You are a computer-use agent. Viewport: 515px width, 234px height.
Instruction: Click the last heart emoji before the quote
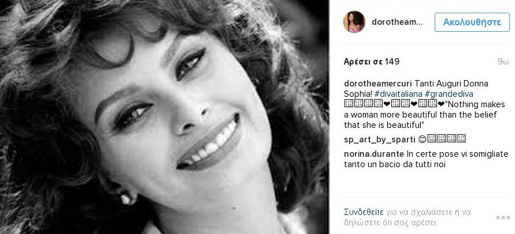(x=440, y=104)
